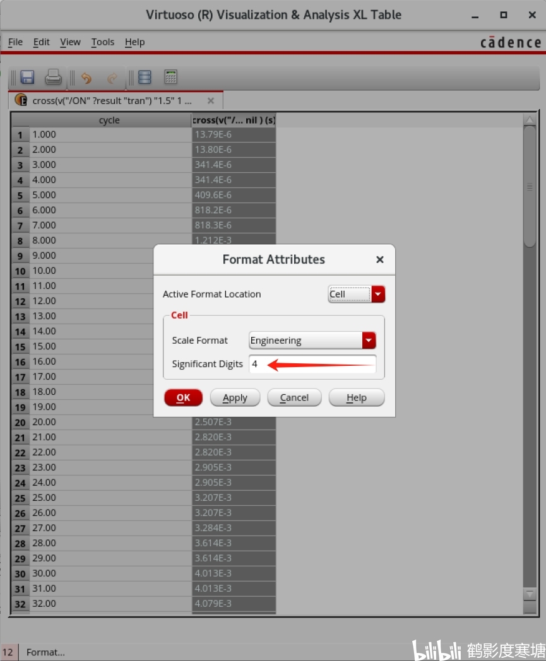
Task: Click the Cancel button
Action: 294,397
